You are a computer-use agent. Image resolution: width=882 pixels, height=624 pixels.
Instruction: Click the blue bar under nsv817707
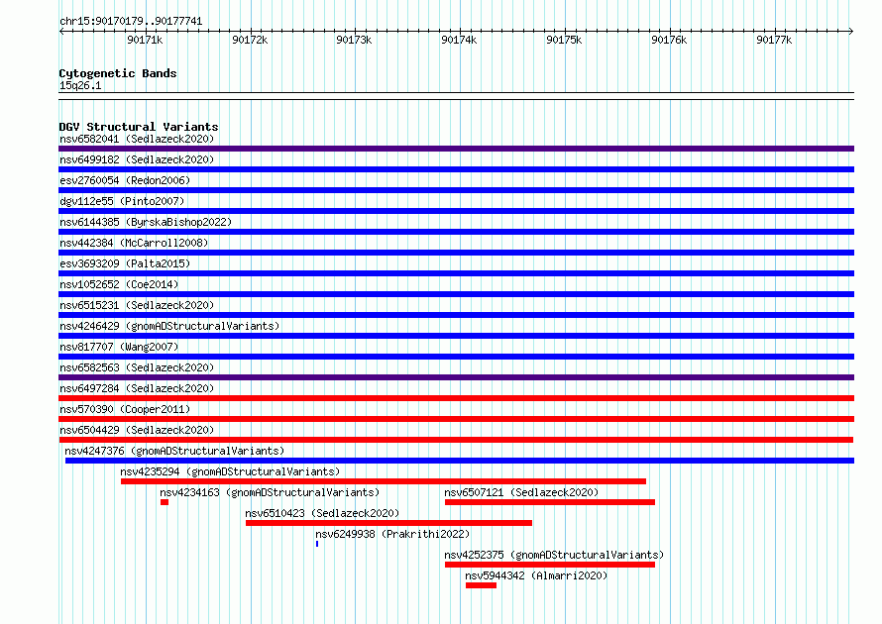tap(456, 357)
